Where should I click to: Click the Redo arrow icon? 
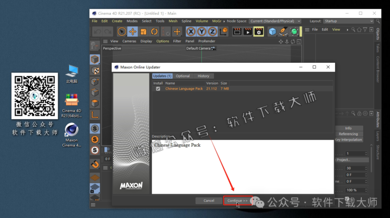pos(108,32)
